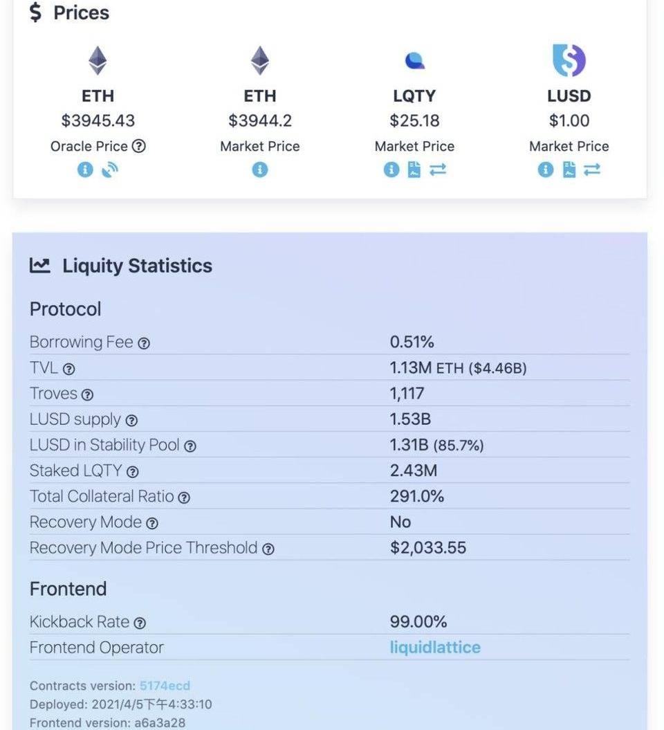Click the oracle feed icon under ETH
The image size is (664, 730).
click(x=110, y=170)
